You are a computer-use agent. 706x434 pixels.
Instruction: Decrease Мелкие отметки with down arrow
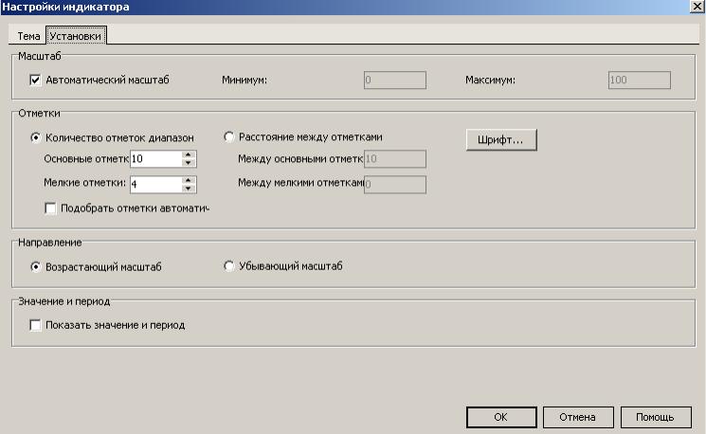point(189,189)
